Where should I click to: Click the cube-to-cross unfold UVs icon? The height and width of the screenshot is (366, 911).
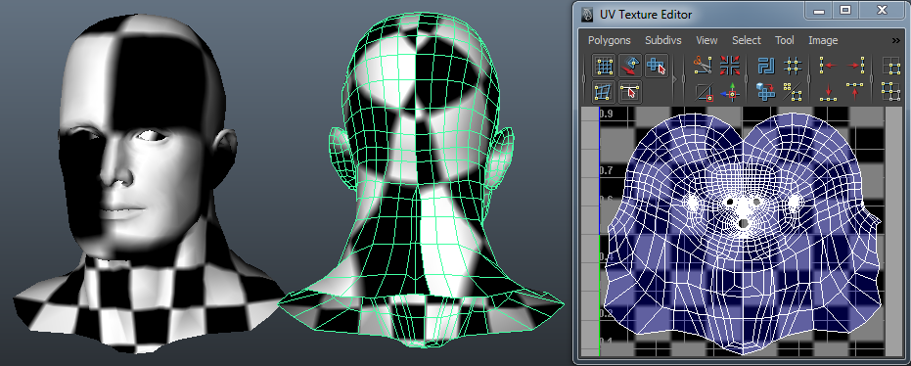(x=766, y=92)
